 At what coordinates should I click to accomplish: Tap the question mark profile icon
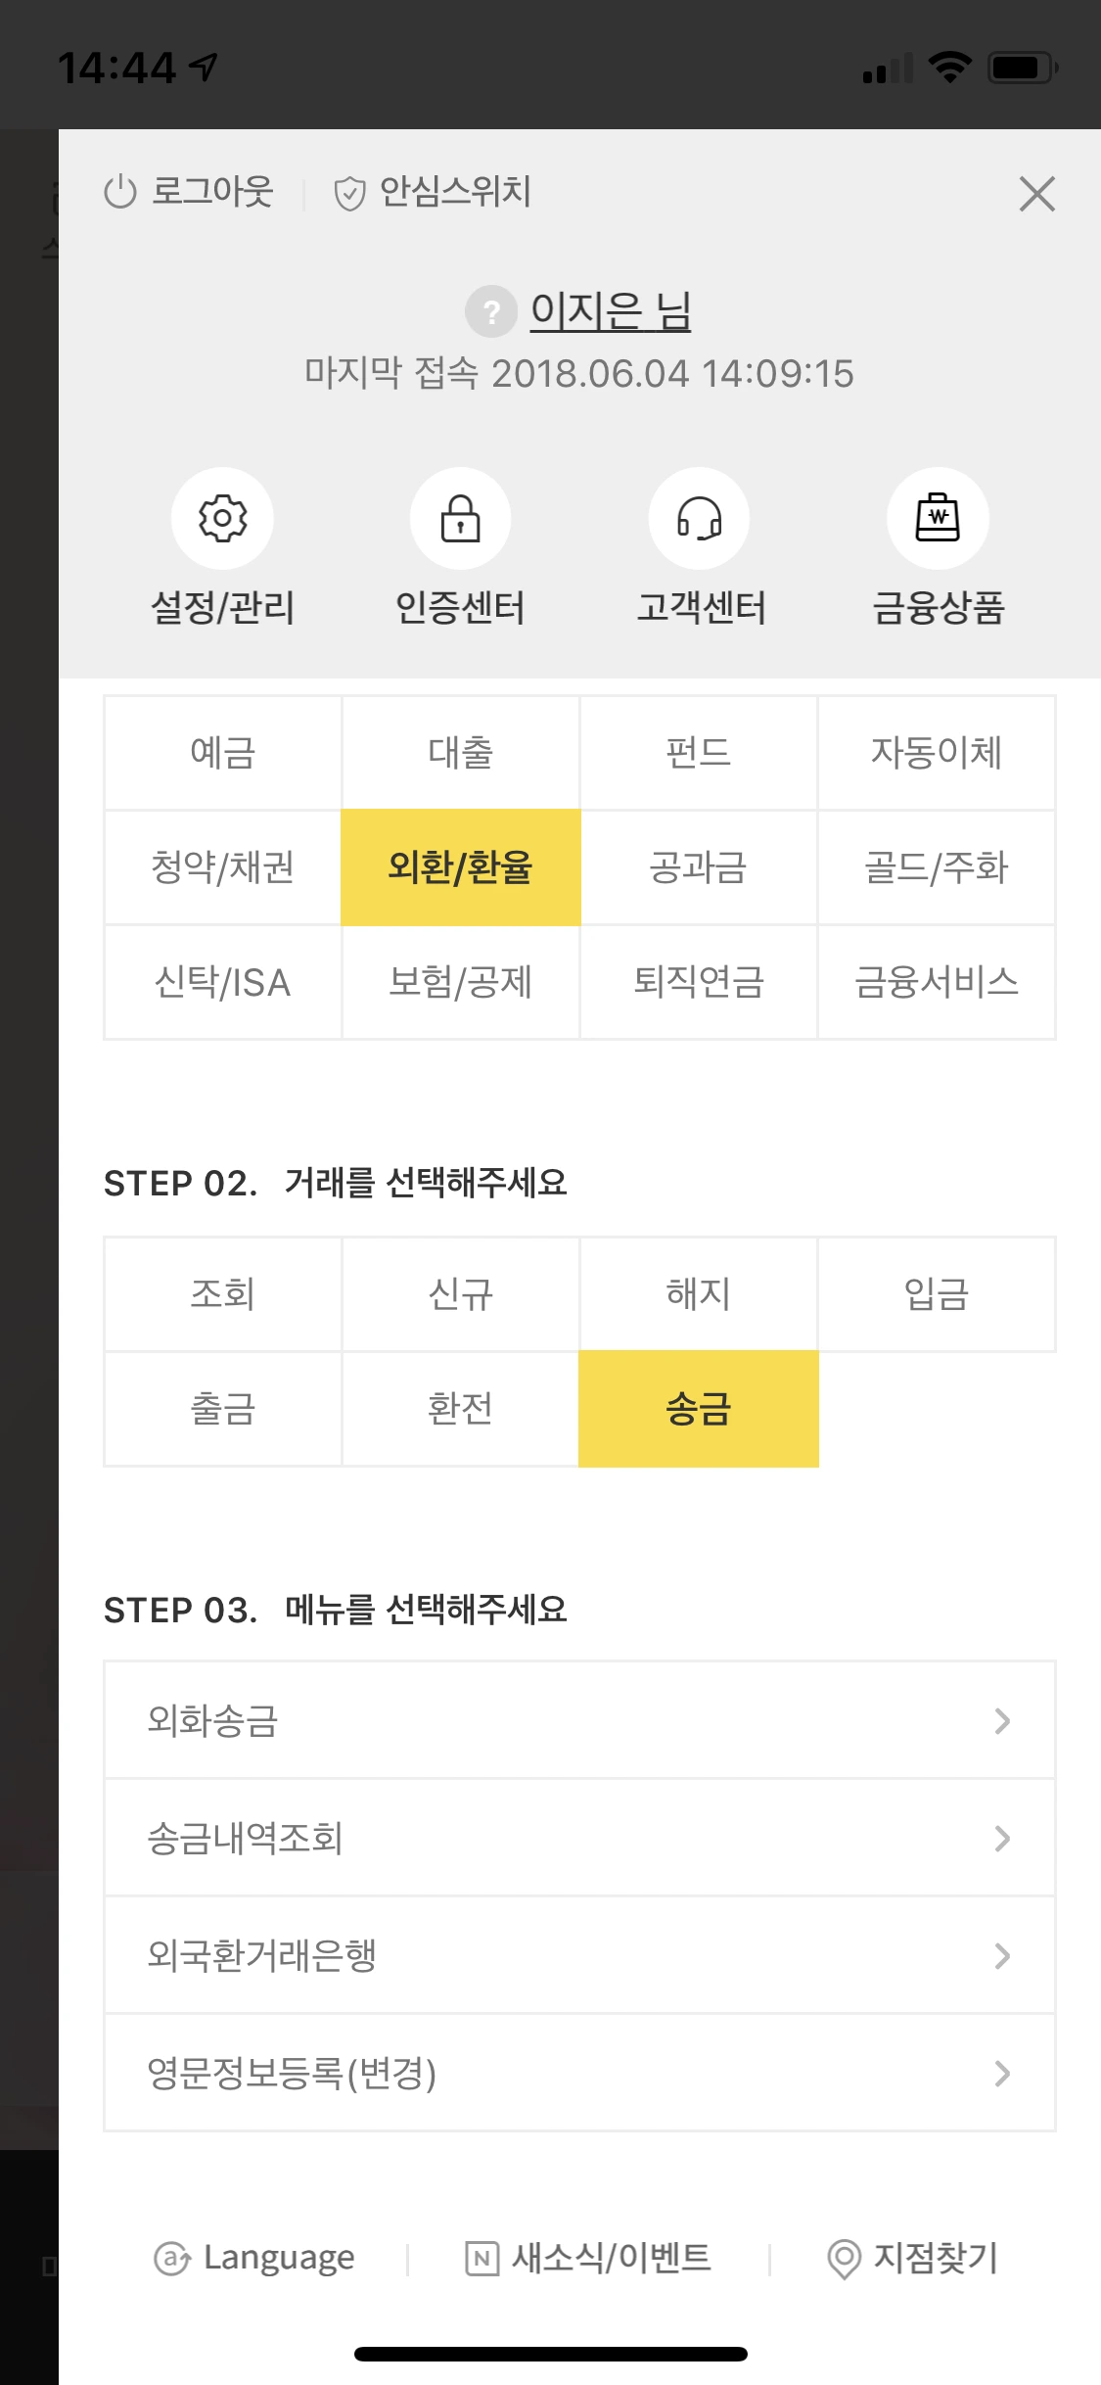point(490,311)
